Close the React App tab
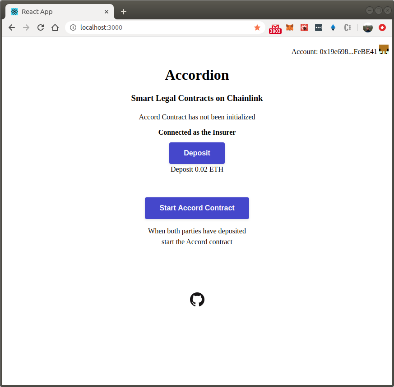 [107, 12]
